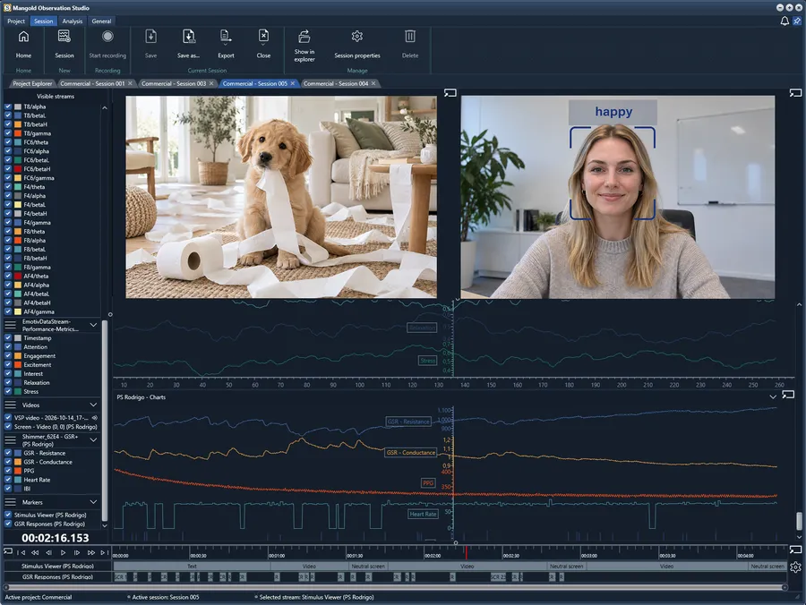Viewport: 806px width, 605px height.
Task: Click the visible streams list up arrow
Action: click(x=105, y=108)
